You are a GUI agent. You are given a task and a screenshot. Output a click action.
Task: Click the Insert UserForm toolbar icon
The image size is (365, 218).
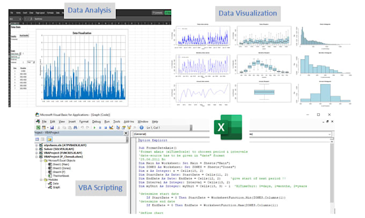(44, 128)
